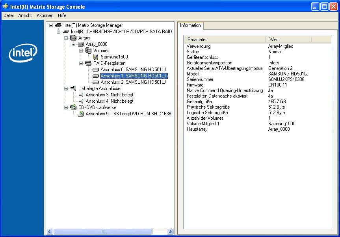Click the Geräteanschlussposition parameter row
This screenshot has height=237, width=340.
[210, 63]
